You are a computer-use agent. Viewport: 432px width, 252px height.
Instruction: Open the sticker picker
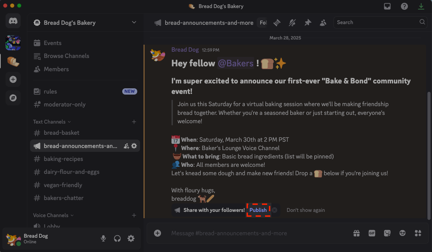387,233
